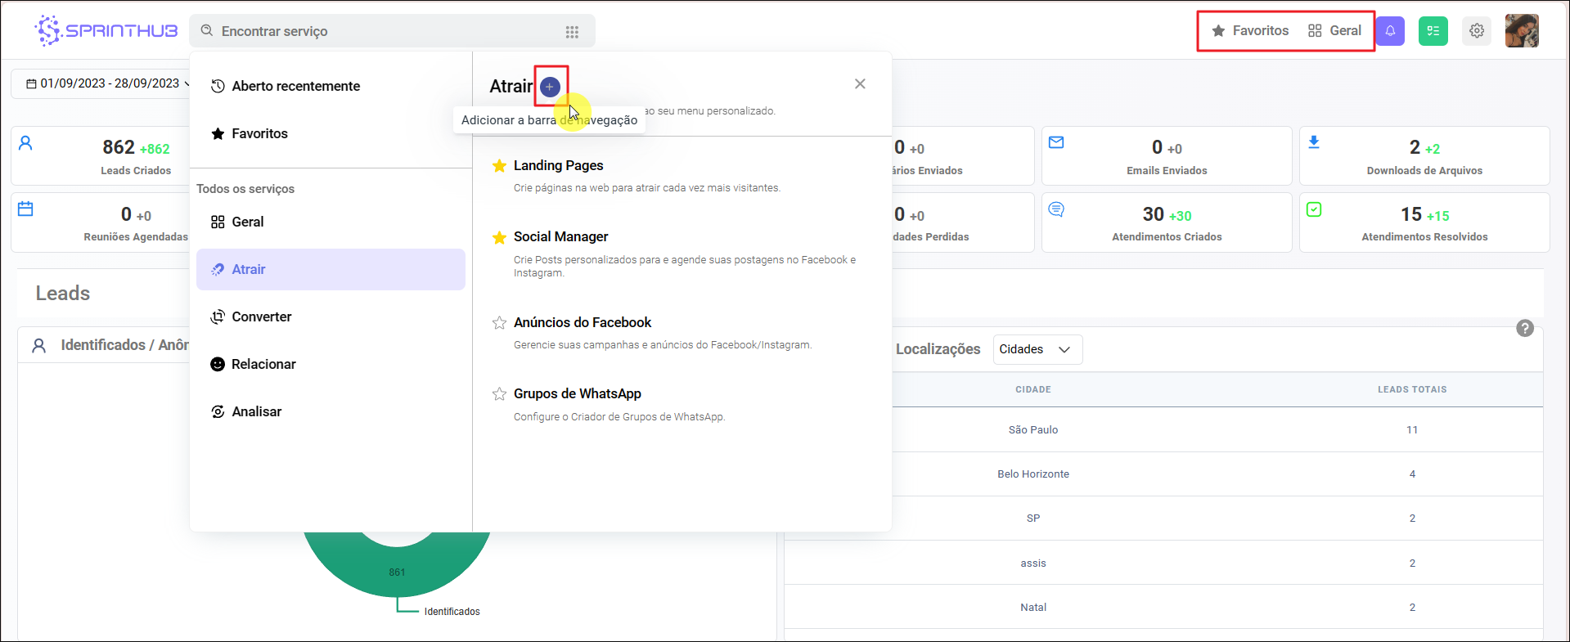Click the purple notifications bell icon

point(1390,31)
